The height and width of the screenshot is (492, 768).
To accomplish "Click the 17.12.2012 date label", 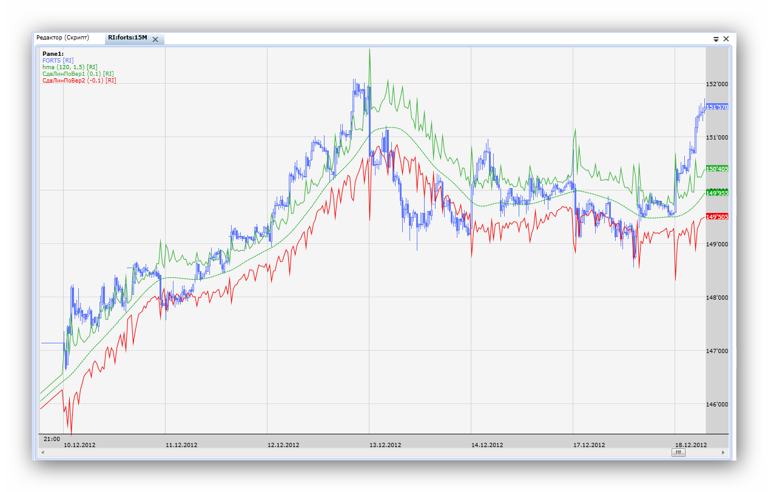I will click(589, 445).
